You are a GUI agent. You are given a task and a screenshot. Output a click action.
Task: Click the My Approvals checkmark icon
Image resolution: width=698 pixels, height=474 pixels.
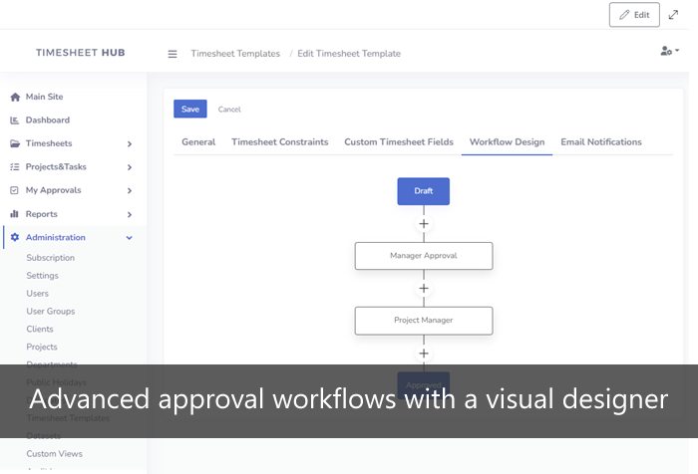click(15, 190)
